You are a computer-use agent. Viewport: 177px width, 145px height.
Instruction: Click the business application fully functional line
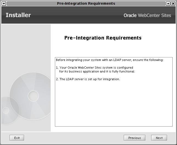click(97, 71)
